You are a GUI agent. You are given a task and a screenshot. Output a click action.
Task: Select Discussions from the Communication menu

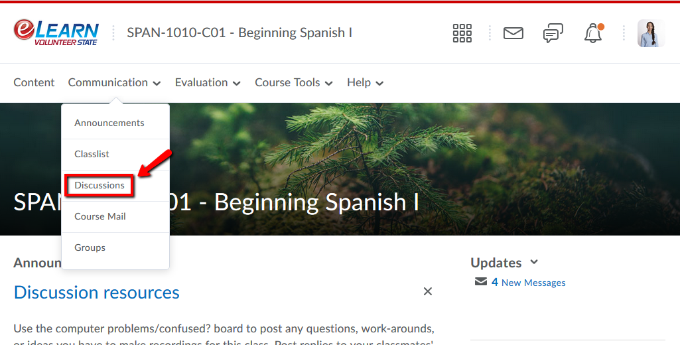coord(100,185)
